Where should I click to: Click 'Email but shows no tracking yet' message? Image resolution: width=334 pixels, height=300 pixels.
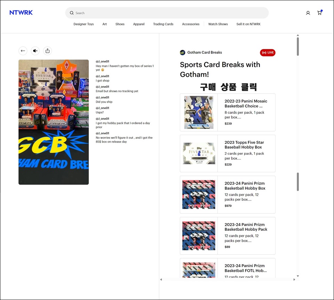click(x=117, y=91)
